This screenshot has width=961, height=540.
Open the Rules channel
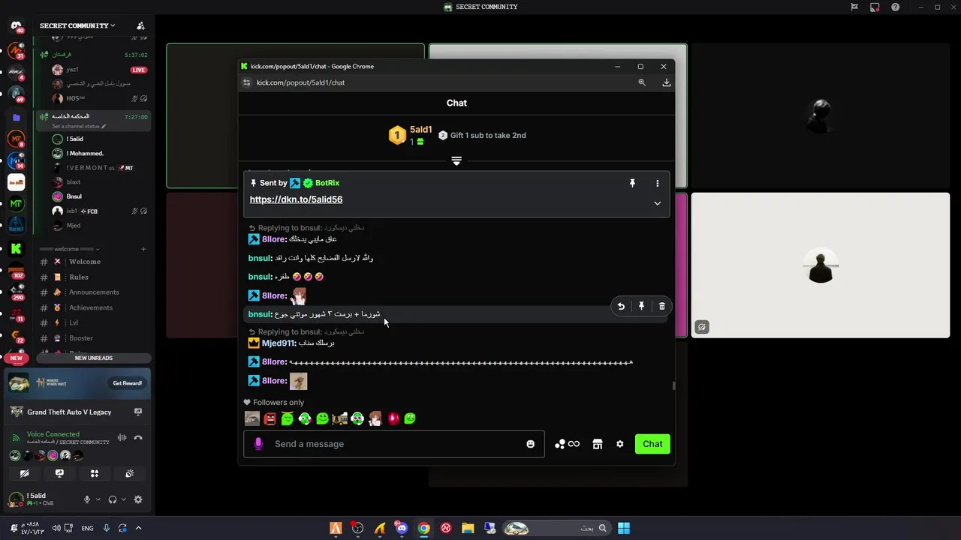[x=94, y=277]
